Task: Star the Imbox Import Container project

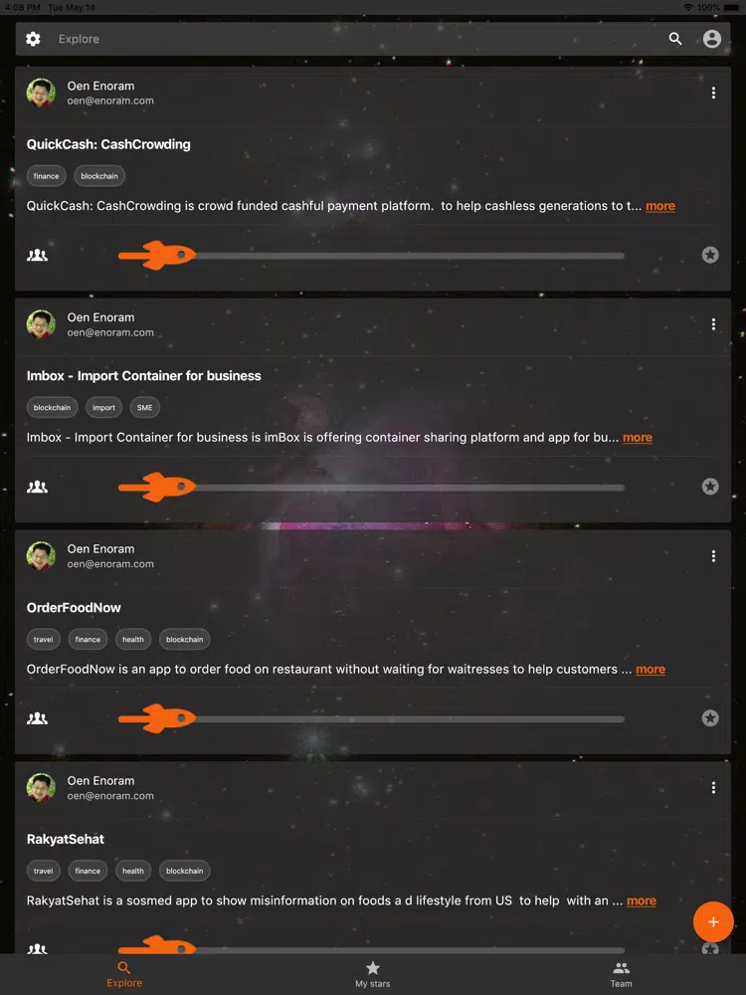Action: click(710, 487)
